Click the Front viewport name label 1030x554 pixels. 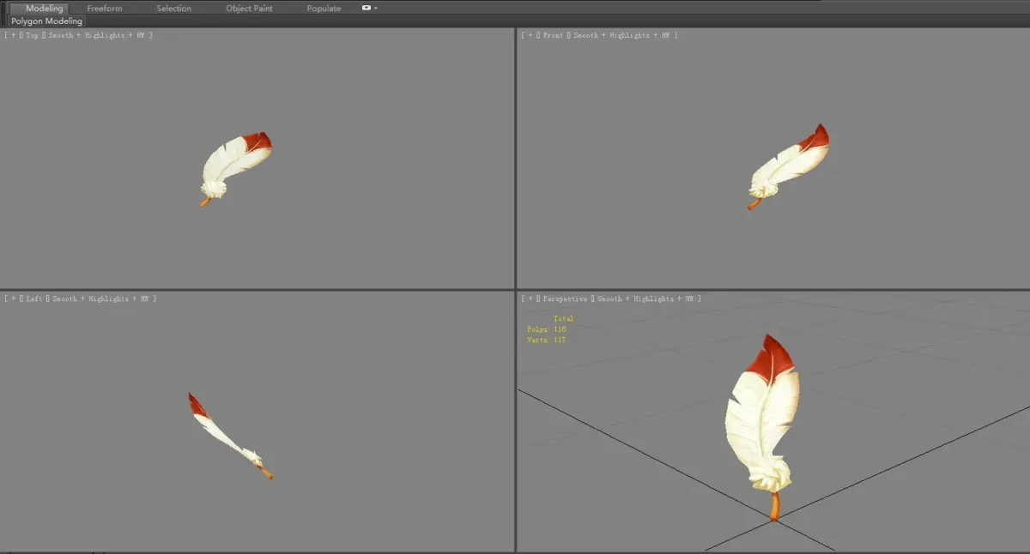click(x=554, y=35)
